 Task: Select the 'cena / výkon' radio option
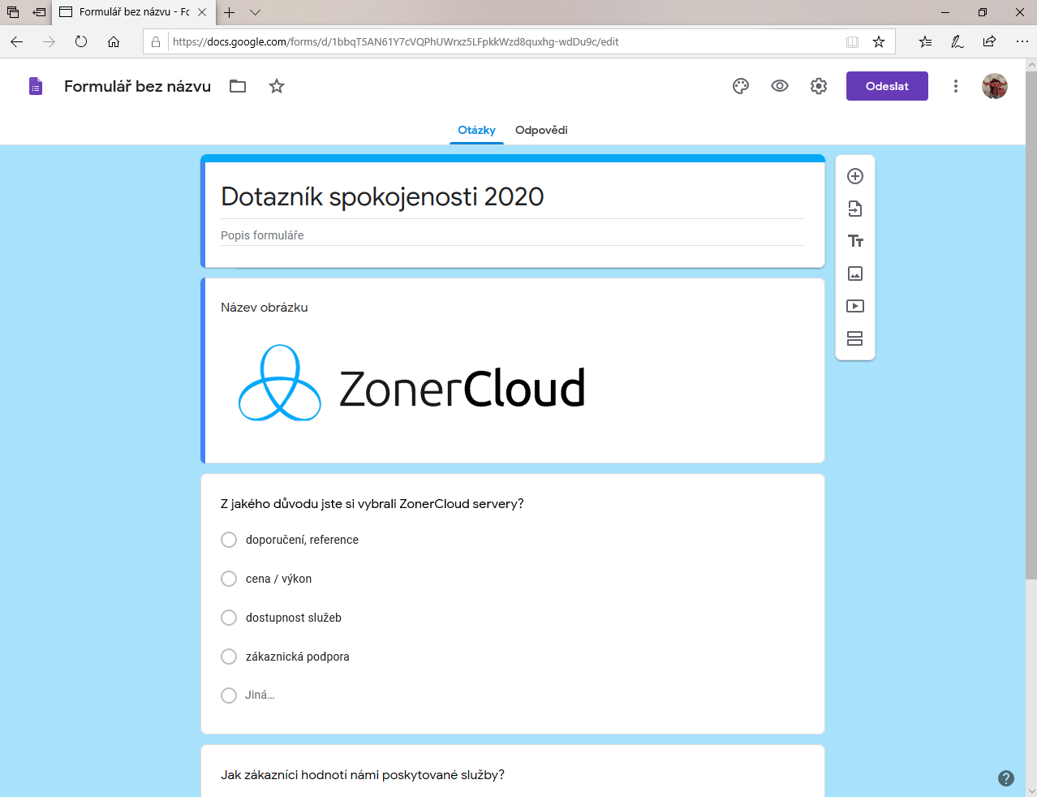click(x=229, y=579)
